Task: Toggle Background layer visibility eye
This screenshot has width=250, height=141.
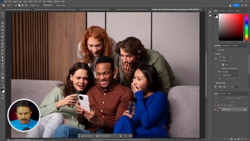Action: point(215,110)
